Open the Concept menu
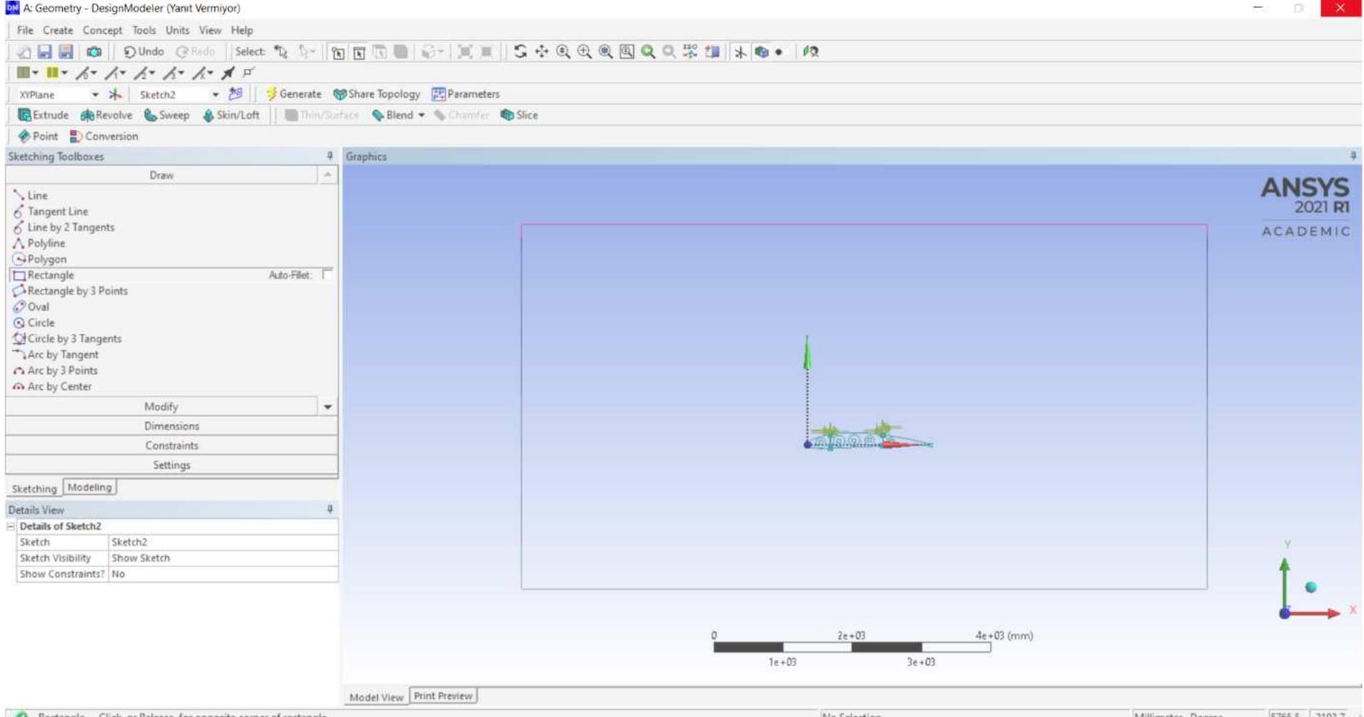Image resolution: width=1364 pixels, height=717 pixels. (102, 30)
